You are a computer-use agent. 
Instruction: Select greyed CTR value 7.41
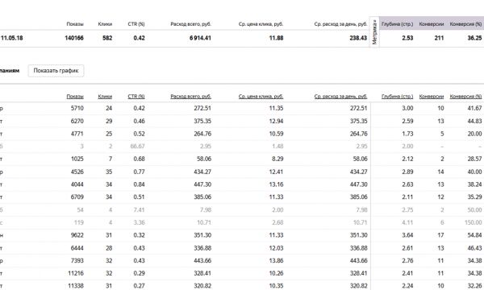(139, 210)
